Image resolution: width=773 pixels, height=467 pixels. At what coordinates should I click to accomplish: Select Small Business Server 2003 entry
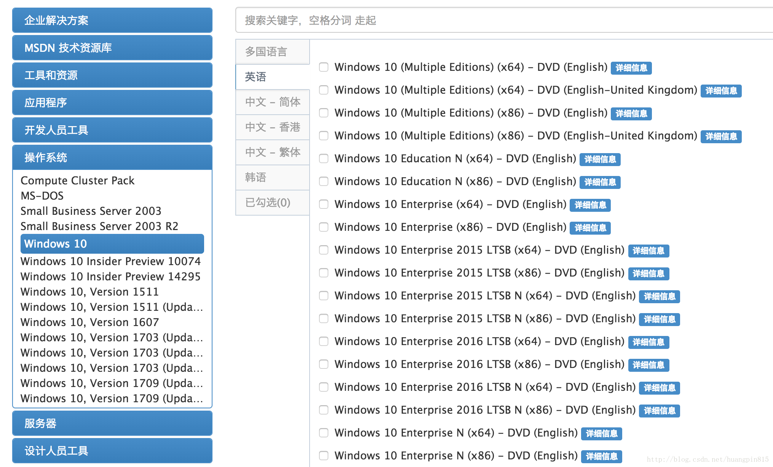pos(91,211)
